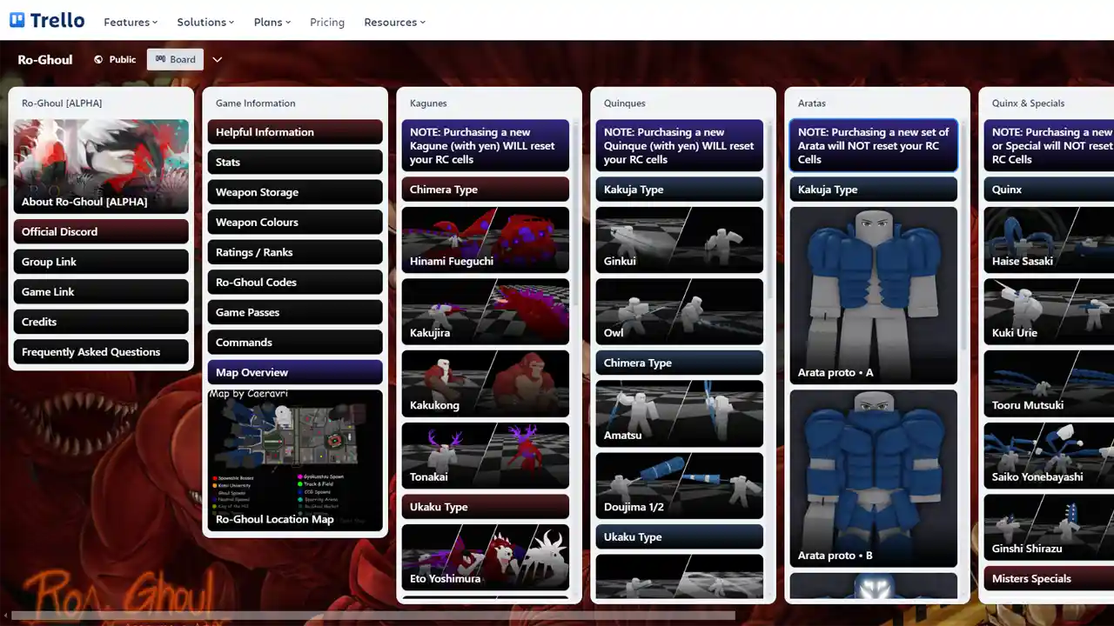
Task: Click the Ro-Ghoul [ALPHA] list title
Action: coord(62,103)
